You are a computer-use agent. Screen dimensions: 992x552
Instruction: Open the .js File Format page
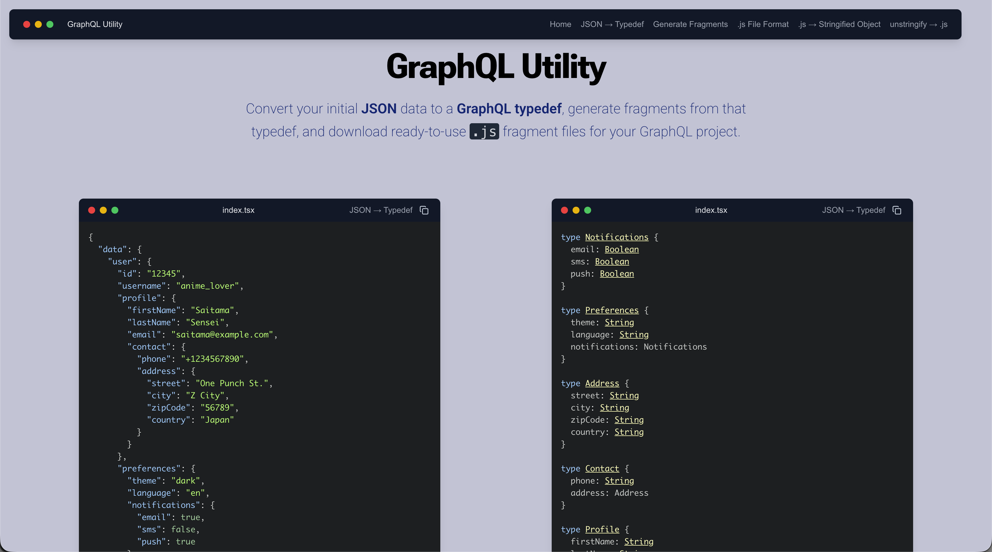point(763,24)
